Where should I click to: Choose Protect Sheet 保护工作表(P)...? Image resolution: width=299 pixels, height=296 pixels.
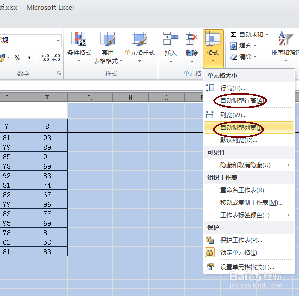pyautogui.click(x=249, y=240)
